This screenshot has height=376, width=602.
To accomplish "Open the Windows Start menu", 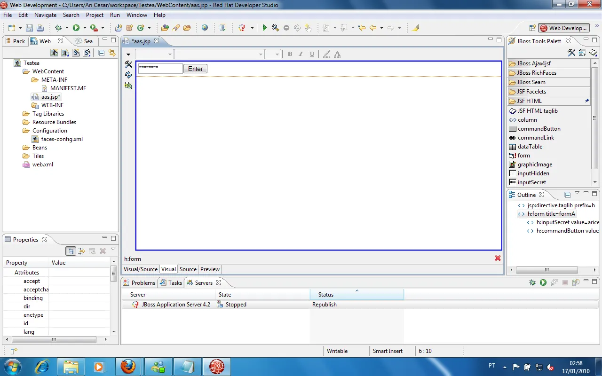I will tap(12, 366).
